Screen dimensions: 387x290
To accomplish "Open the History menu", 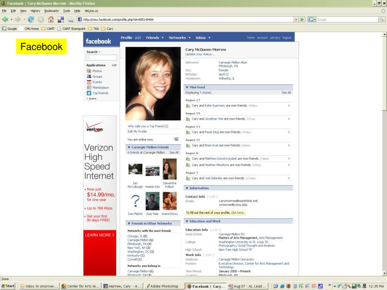I will (x=35, y=11).
